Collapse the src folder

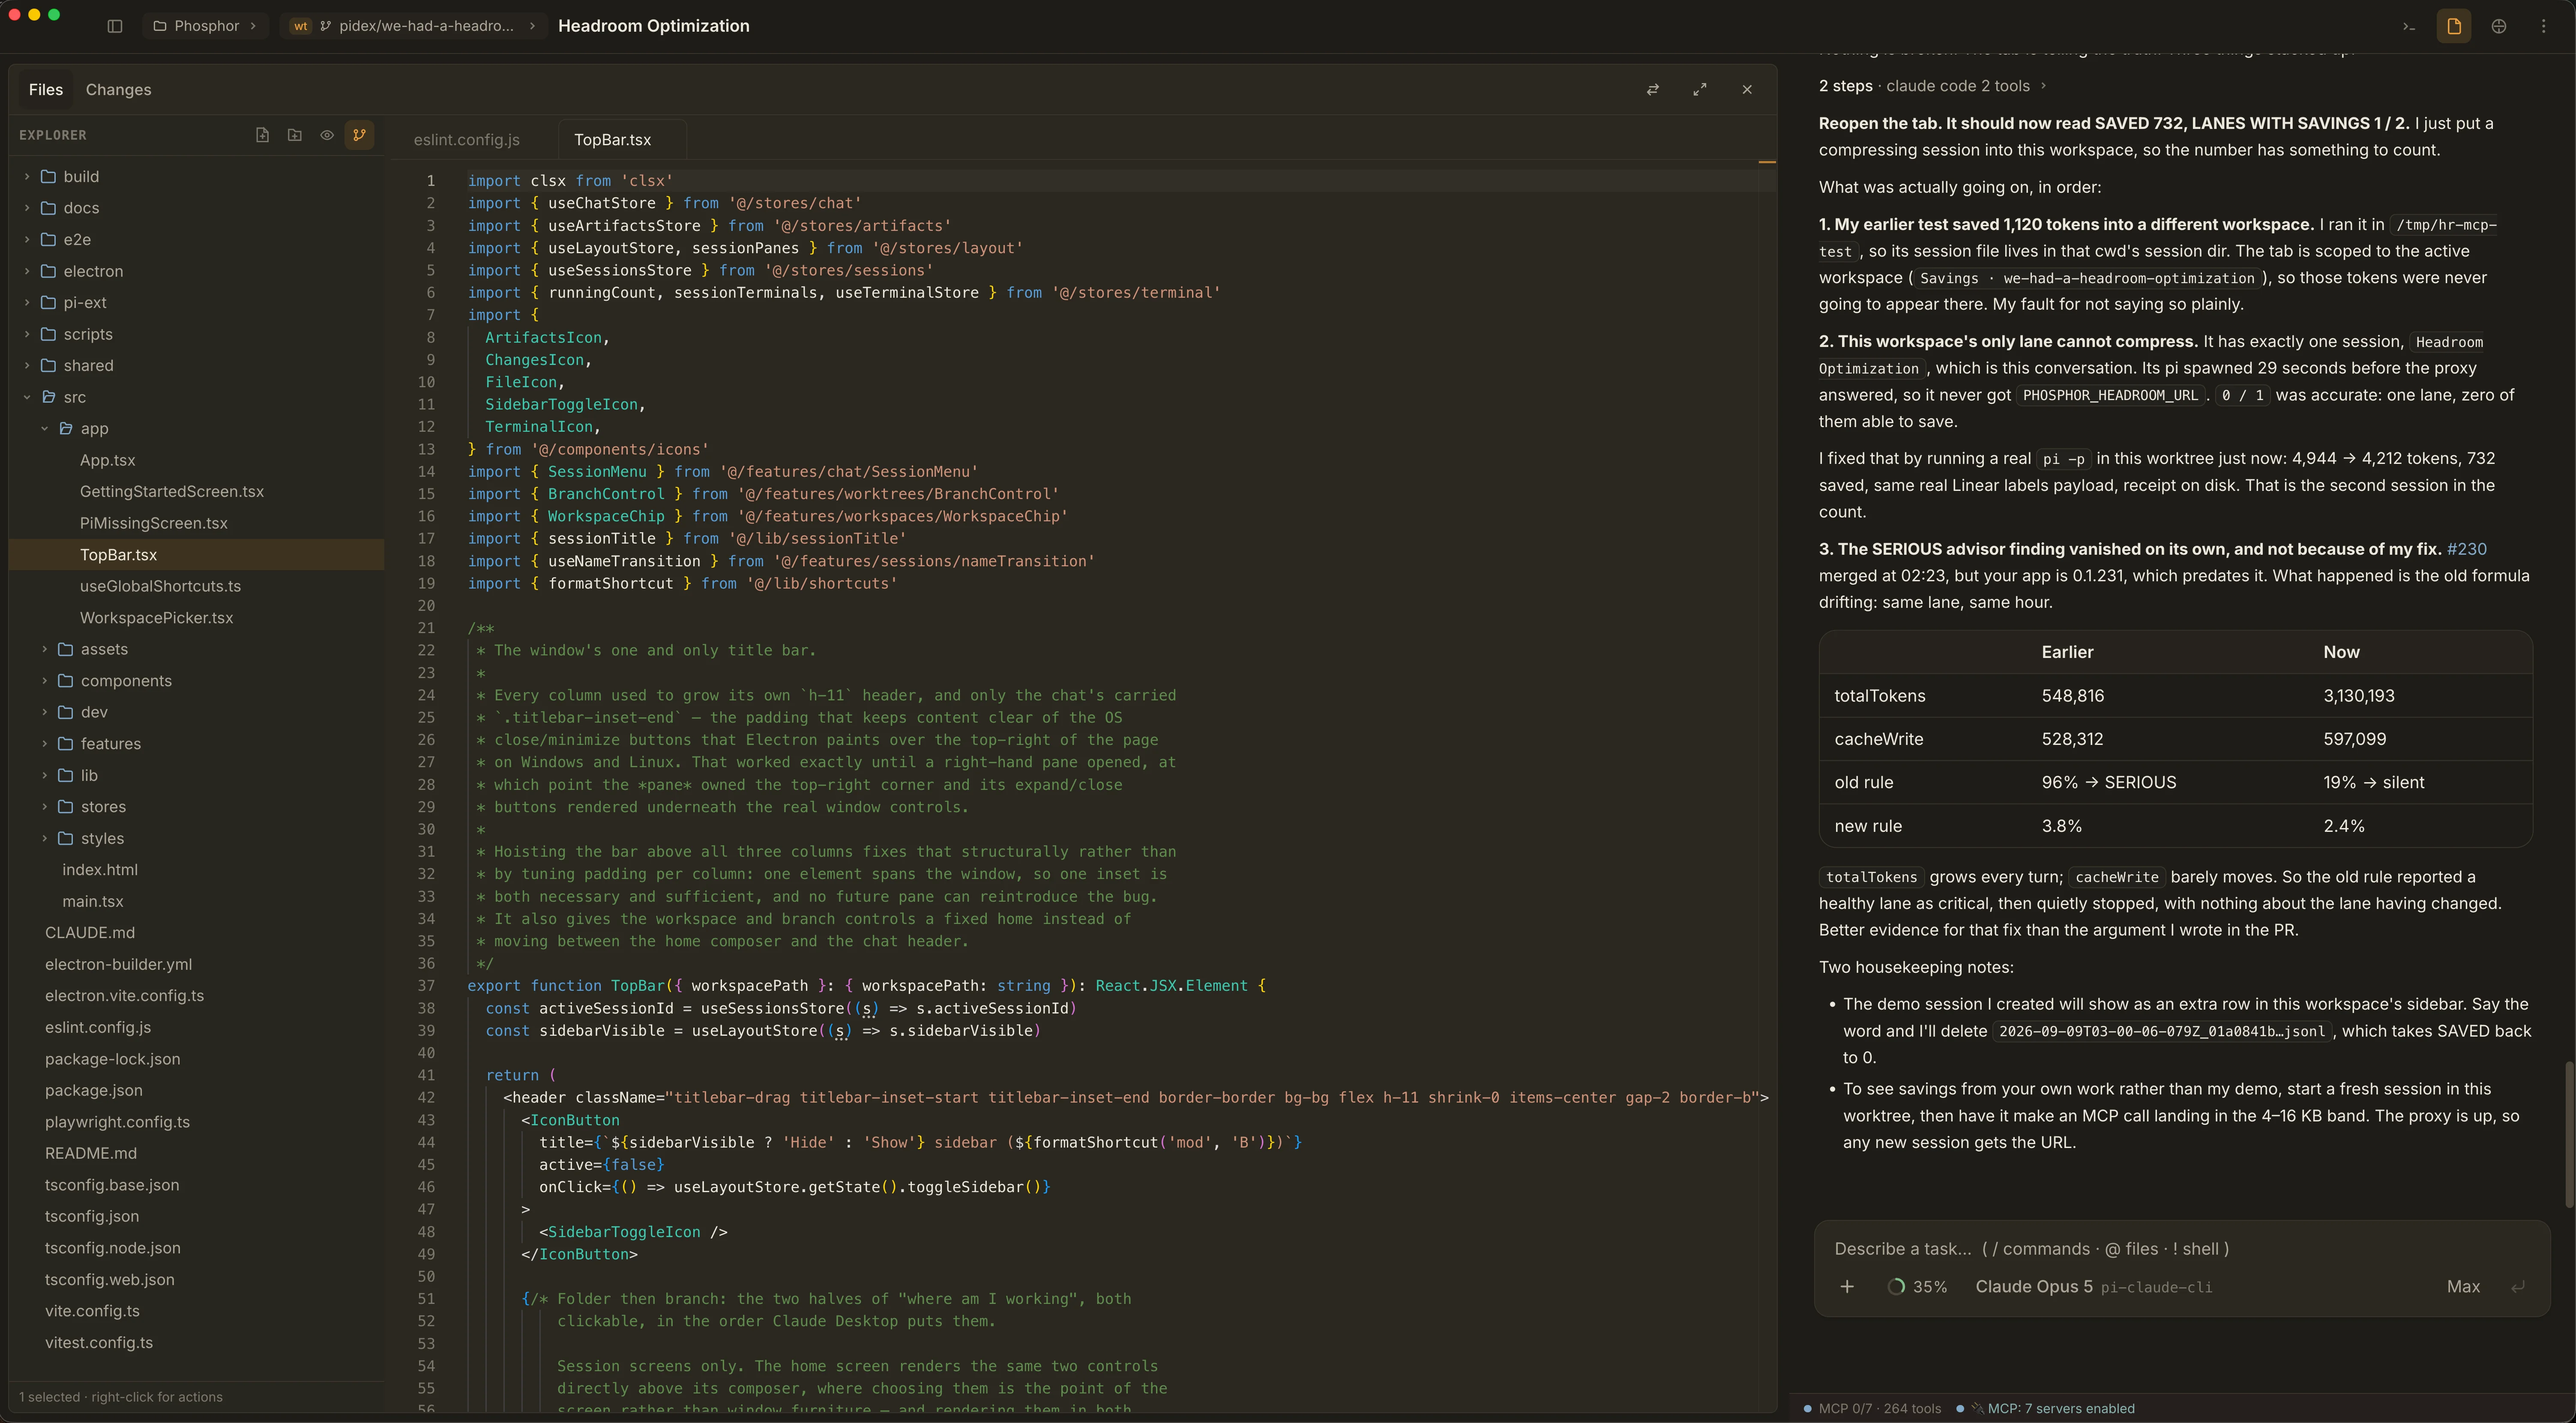click(196, 397)
